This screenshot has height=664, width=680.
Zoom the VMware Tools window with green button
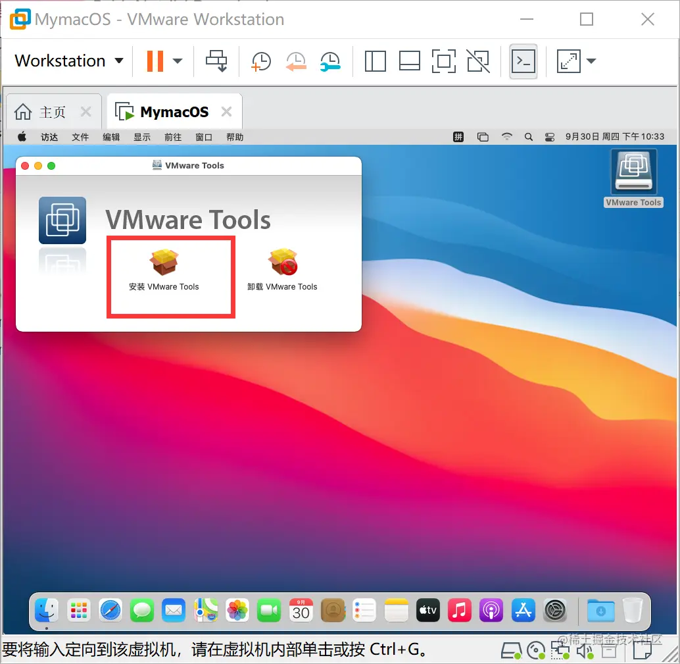tap(51, 166)
